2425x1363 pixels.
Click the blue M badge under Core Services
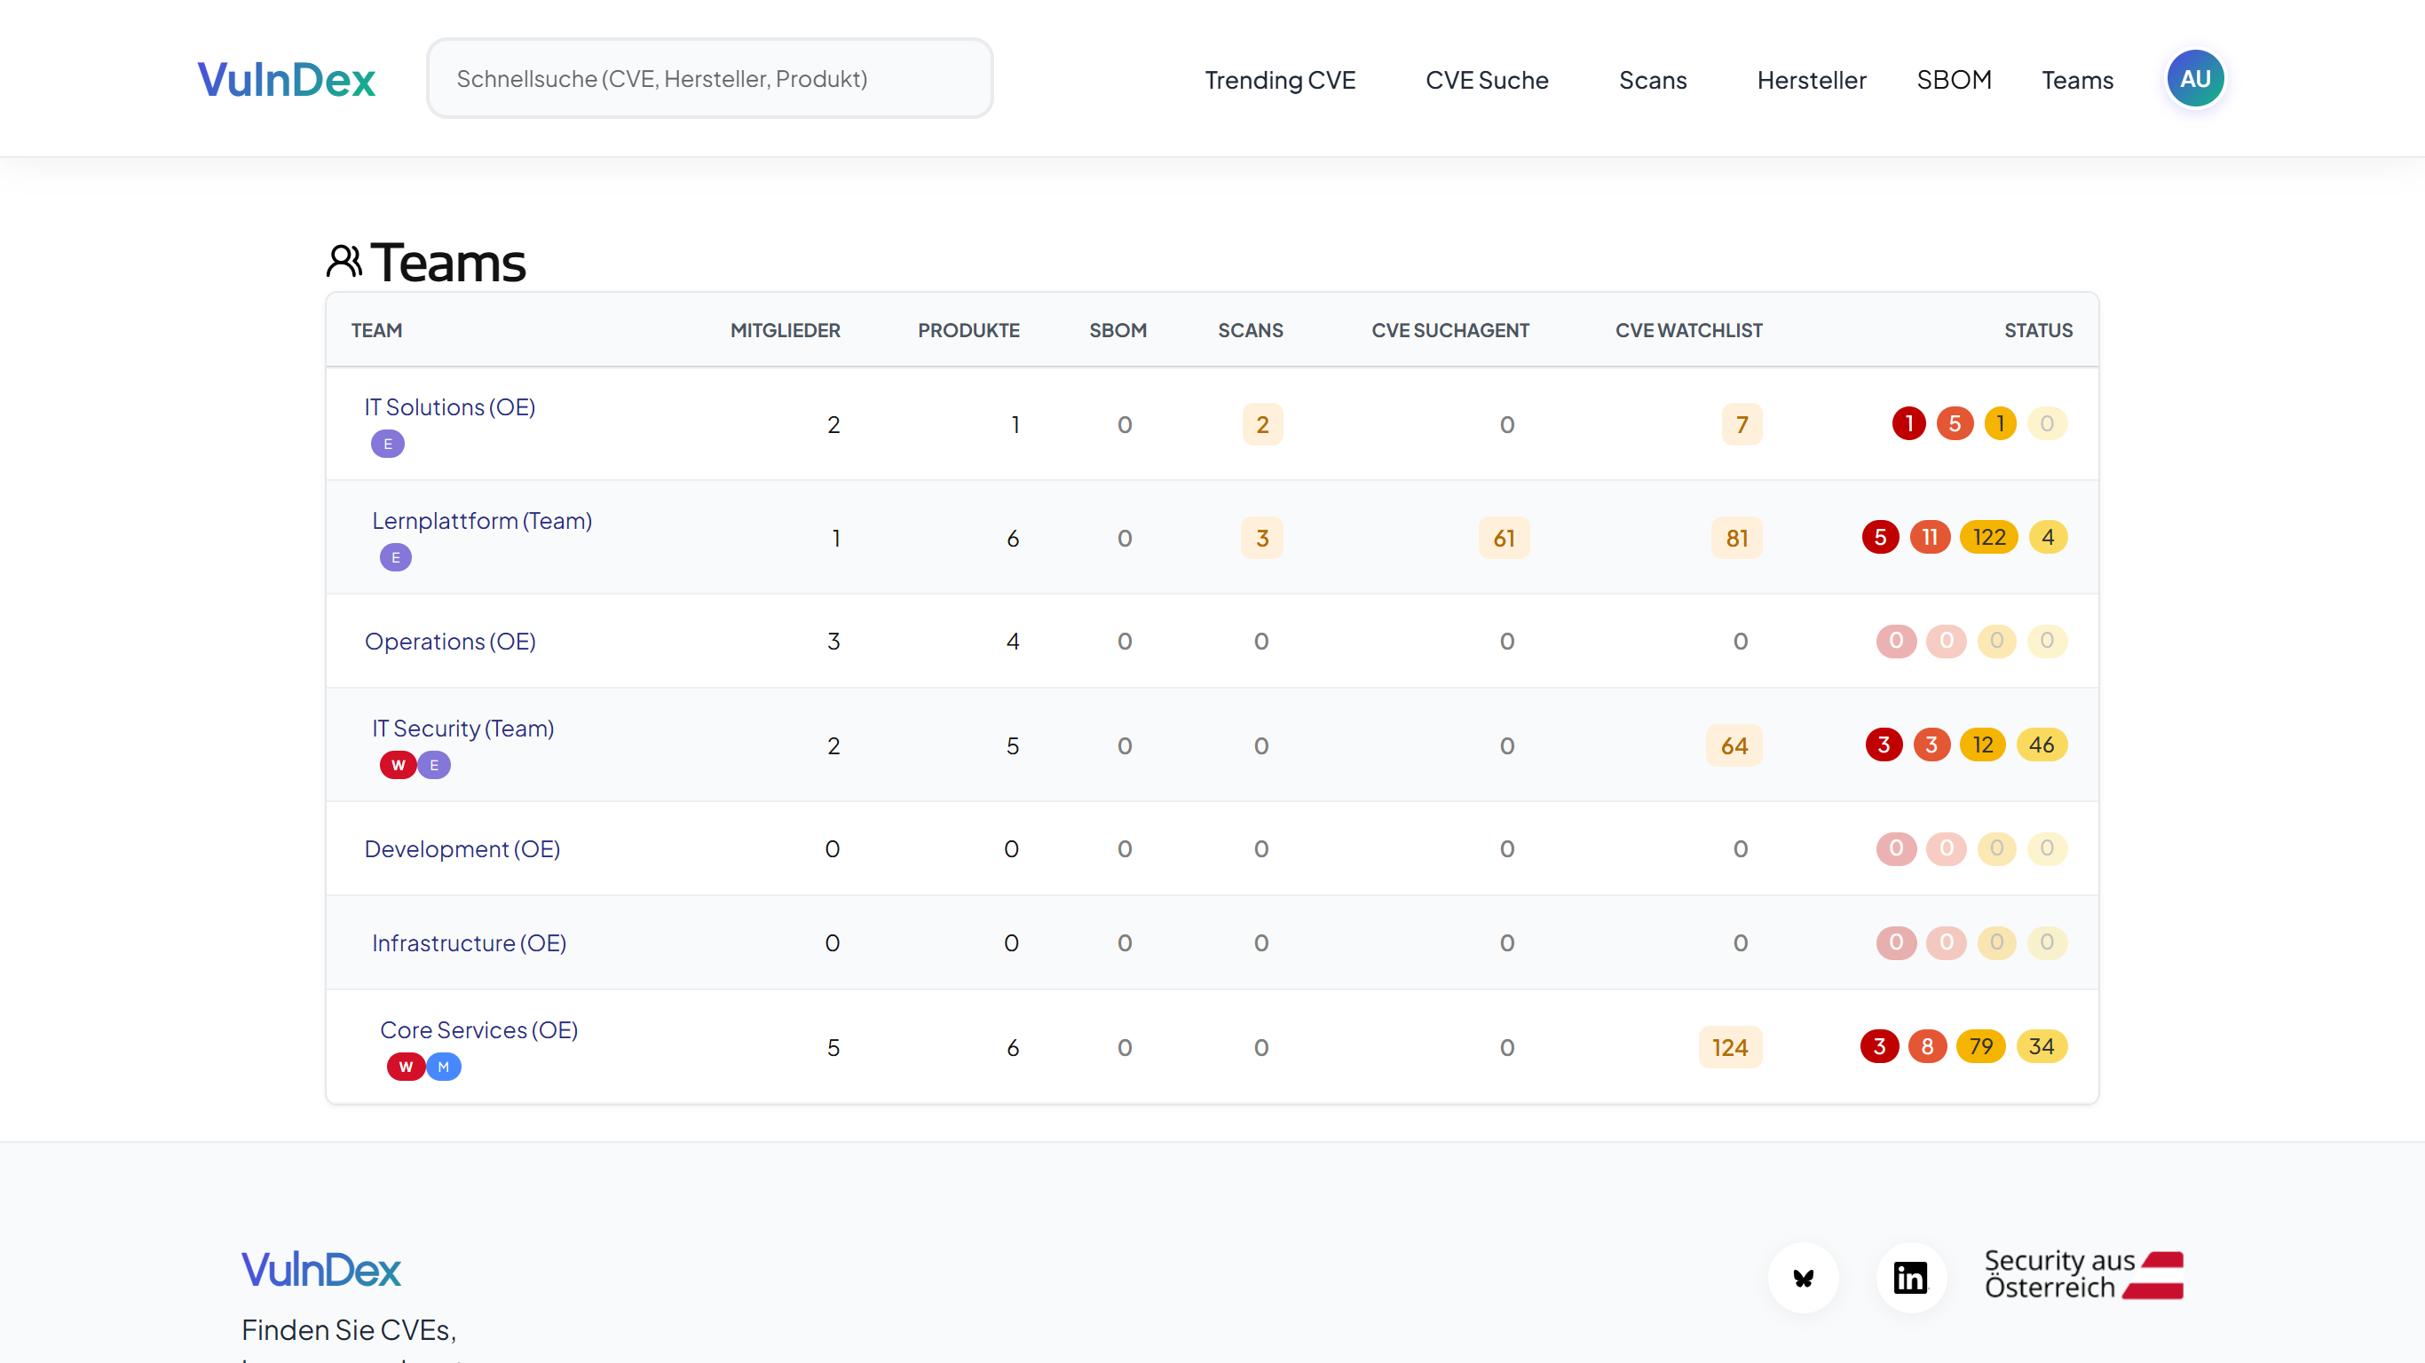(444, 1067)
